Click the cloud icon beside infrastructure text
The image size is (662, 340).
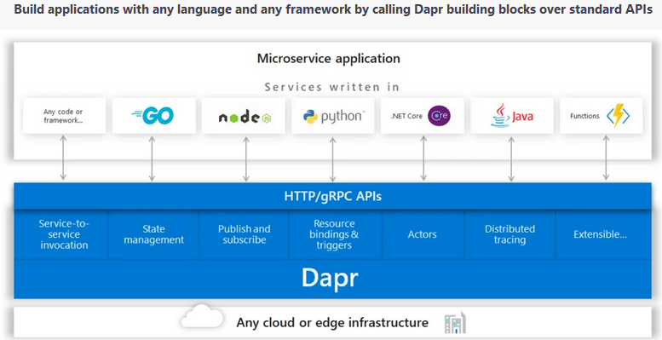click(202, 317)
